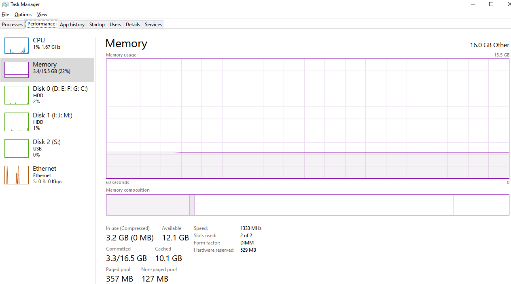Image resolution: width=511 pixels, height=284 pixels.
Task: Click the Task Manager title bar icon
Action: coord(5,4)
